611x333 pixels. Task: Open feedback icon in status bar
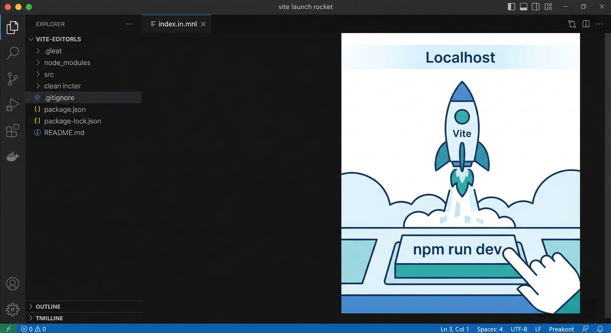coord(586,329)
